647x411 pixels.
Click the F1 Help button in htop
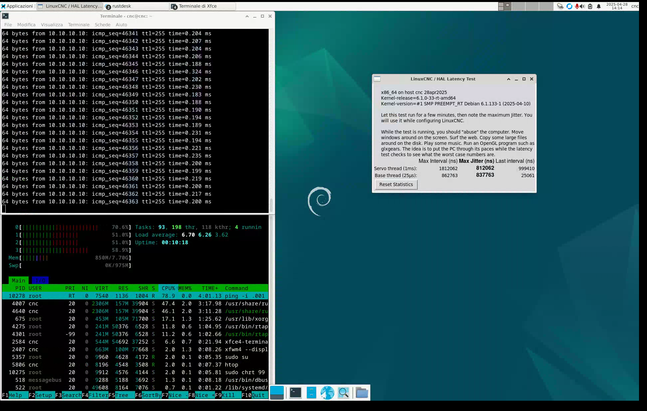coord(15,395)
